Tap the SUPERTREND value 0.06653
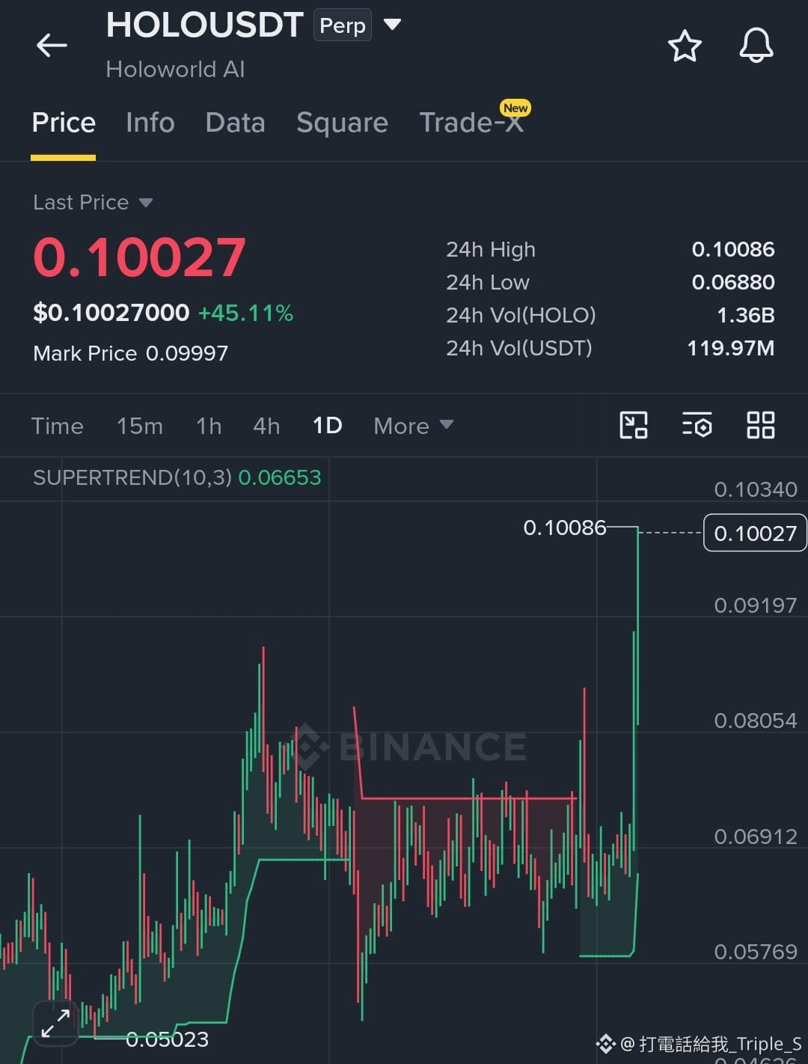 [x=280, y=477]
